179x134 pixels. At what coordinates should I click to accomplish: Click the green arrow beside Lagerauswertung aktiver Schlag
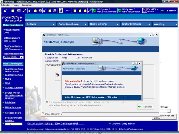(3, 69)
